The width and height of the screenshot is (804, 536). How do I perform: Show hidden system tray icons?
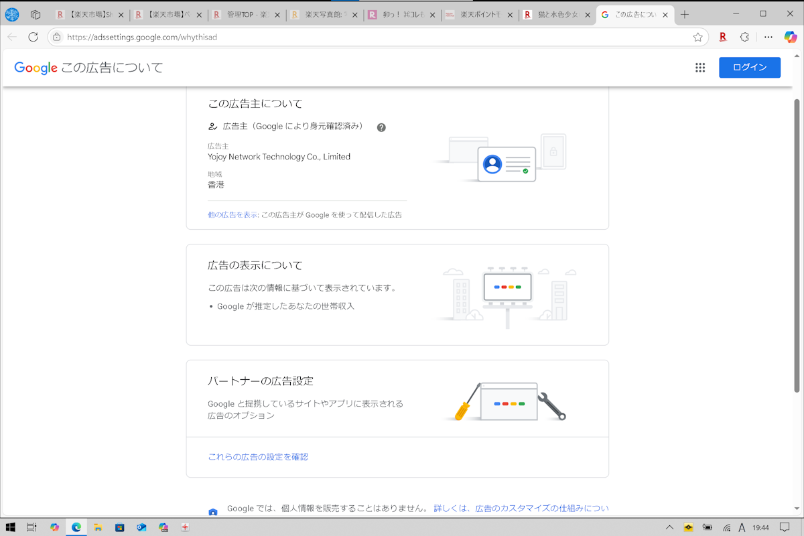[669, 527]
